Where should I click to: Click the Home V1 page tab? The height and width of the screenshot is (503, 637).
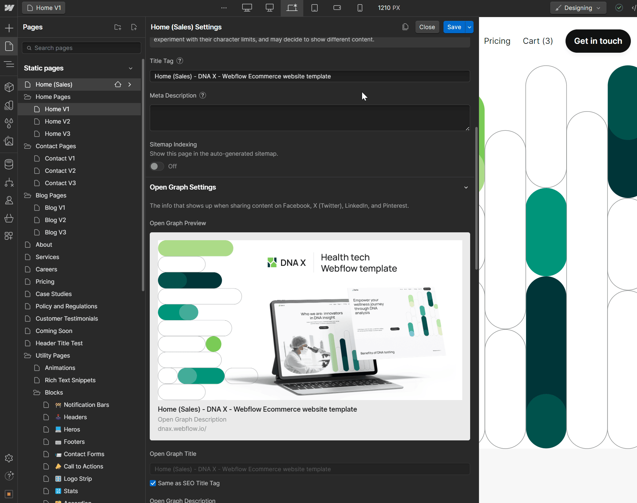click(44, 8)
